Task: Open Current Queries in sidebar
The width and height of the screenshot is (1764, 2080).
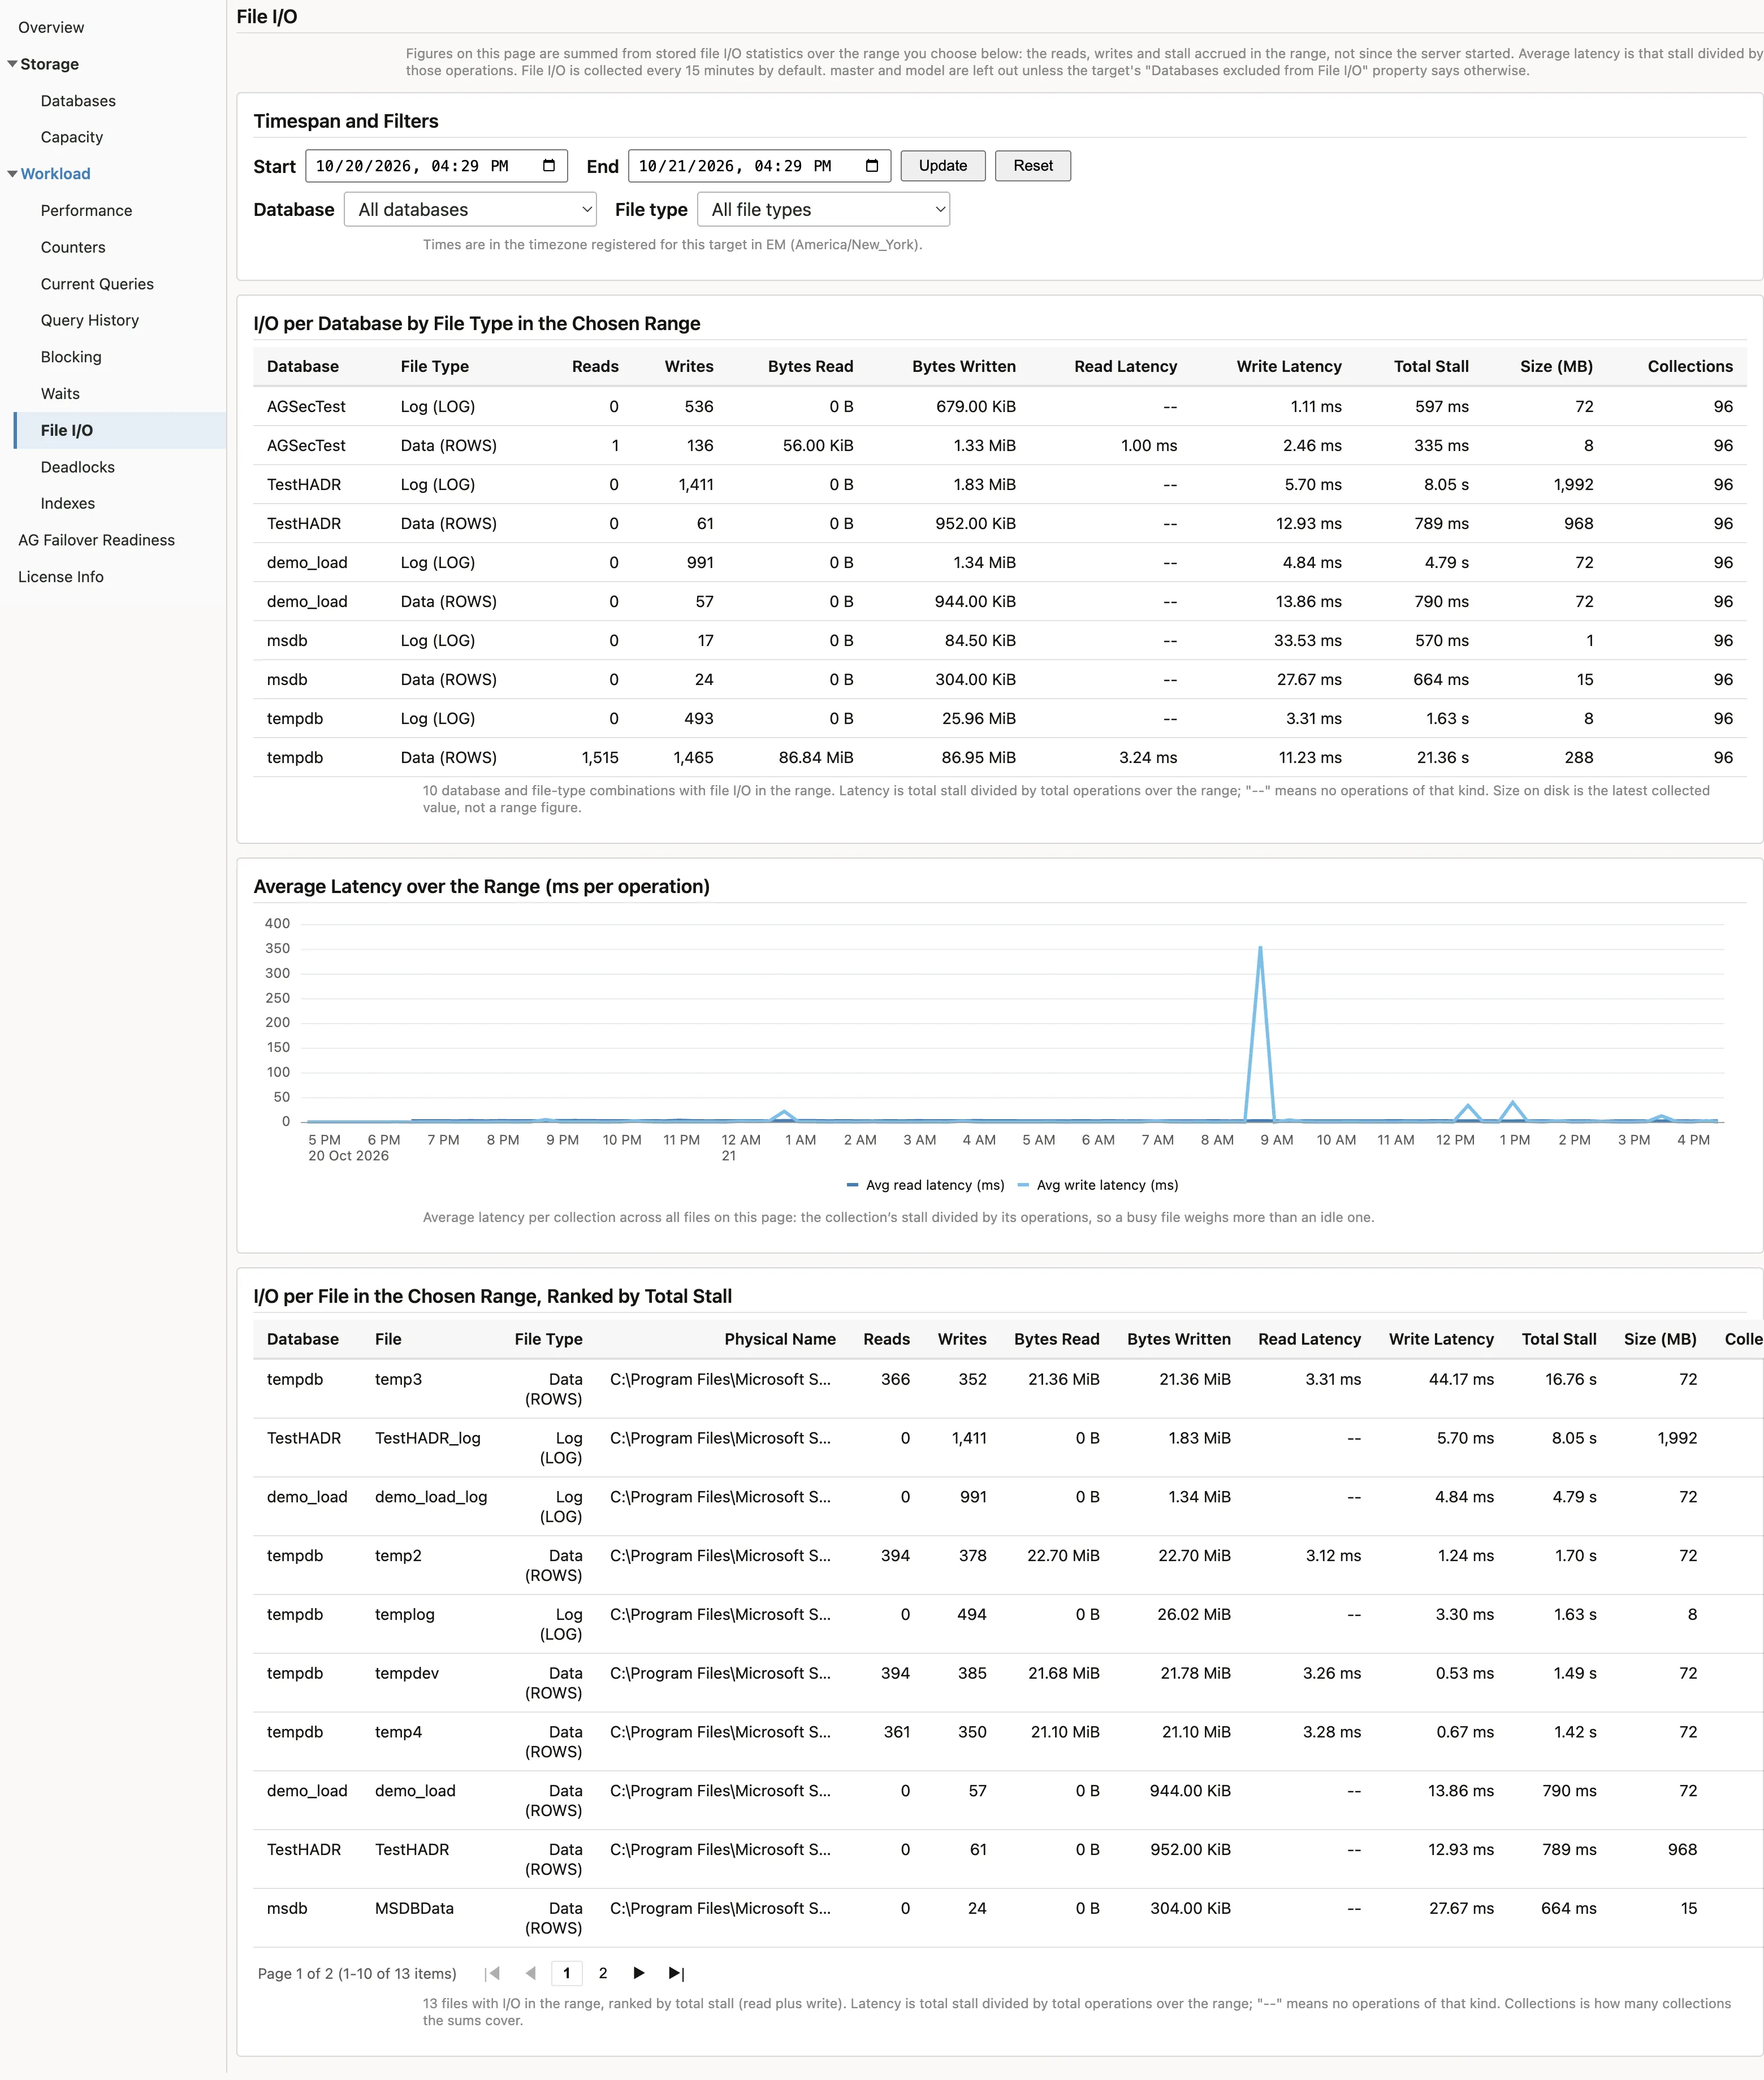Action: coord(97,284)
